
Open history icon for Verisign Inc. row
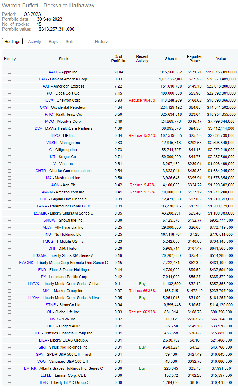click(10, 143)
